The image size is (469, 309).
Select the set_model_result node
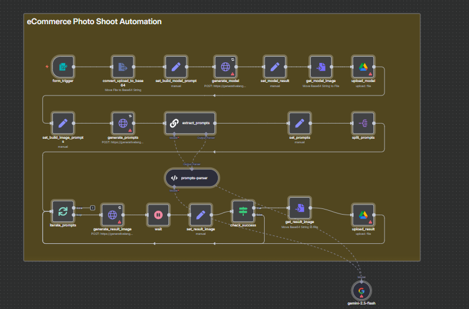(275, 67)
